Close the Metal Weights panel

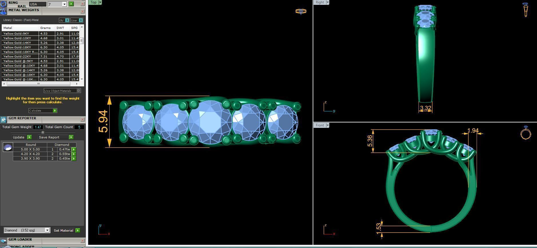(x=82, y=11)
